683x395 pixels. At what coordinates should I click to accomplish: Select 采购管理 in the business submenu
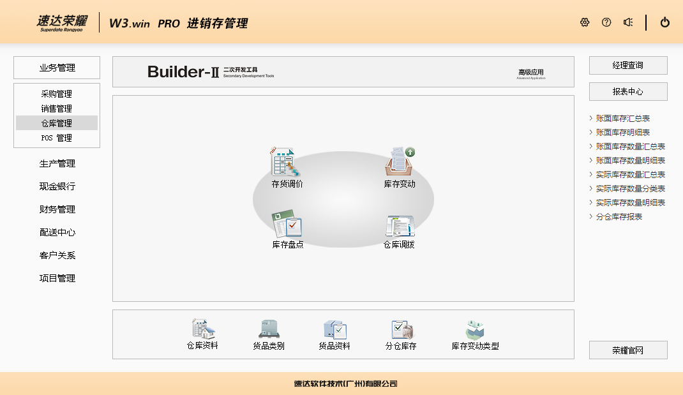(57, 94)
